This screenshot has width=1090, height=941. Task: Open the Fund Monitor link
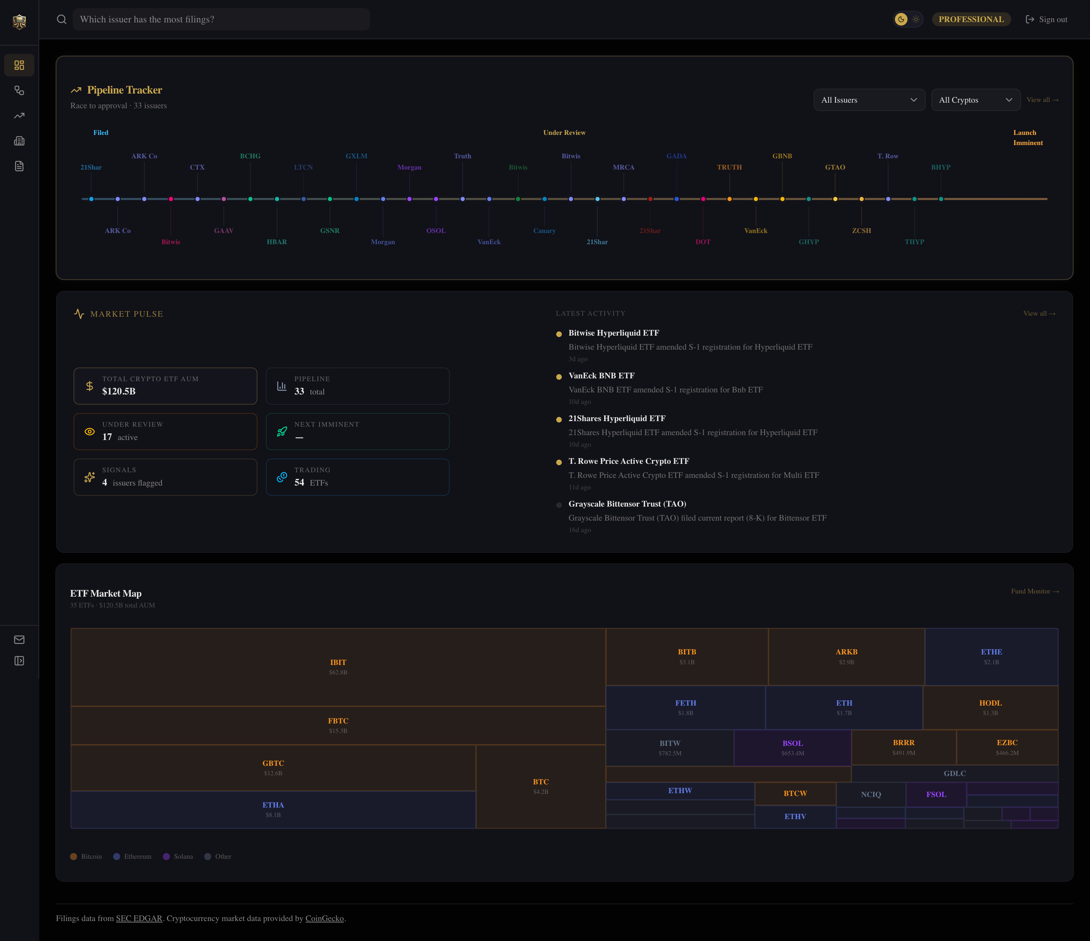tap(1035, 592)
